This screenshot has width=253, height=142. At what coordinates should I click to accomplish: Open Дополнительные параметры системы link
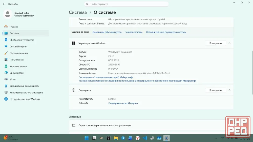click(x=166, y=32)
